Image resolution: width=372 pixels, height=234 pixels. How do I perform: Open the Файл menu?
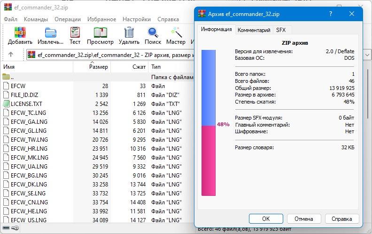pyautogui.click(x=10, y=19)
